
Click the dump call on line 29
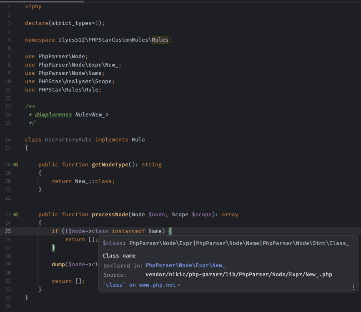click(58, 264)
